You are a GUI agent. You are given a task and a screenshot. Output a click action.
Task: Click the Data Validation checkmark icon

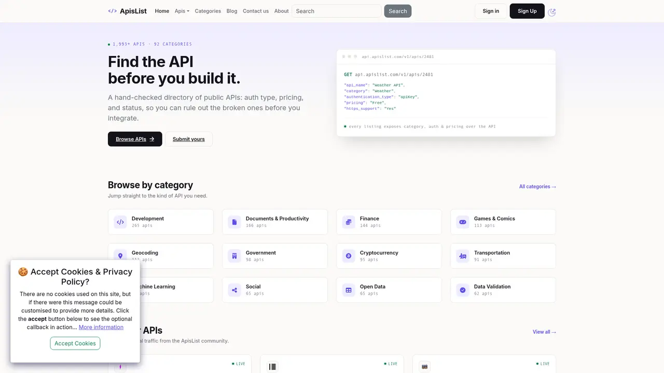pyautogui.click(x=463, y=290)
